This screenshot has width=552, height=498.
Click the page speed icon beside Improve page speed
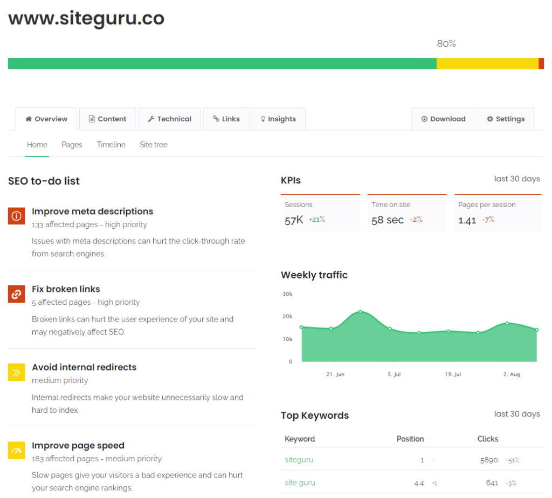pos(16,450)
